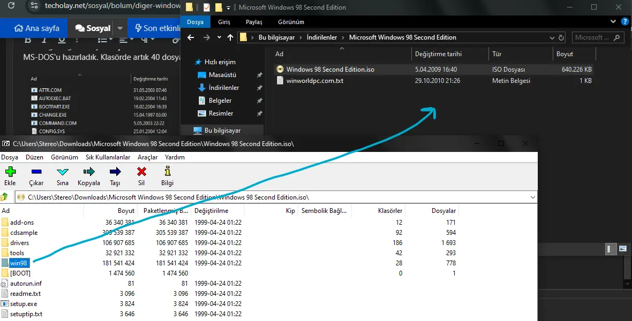Click the İndirilenler breadcrumb in Explorer

322,37
